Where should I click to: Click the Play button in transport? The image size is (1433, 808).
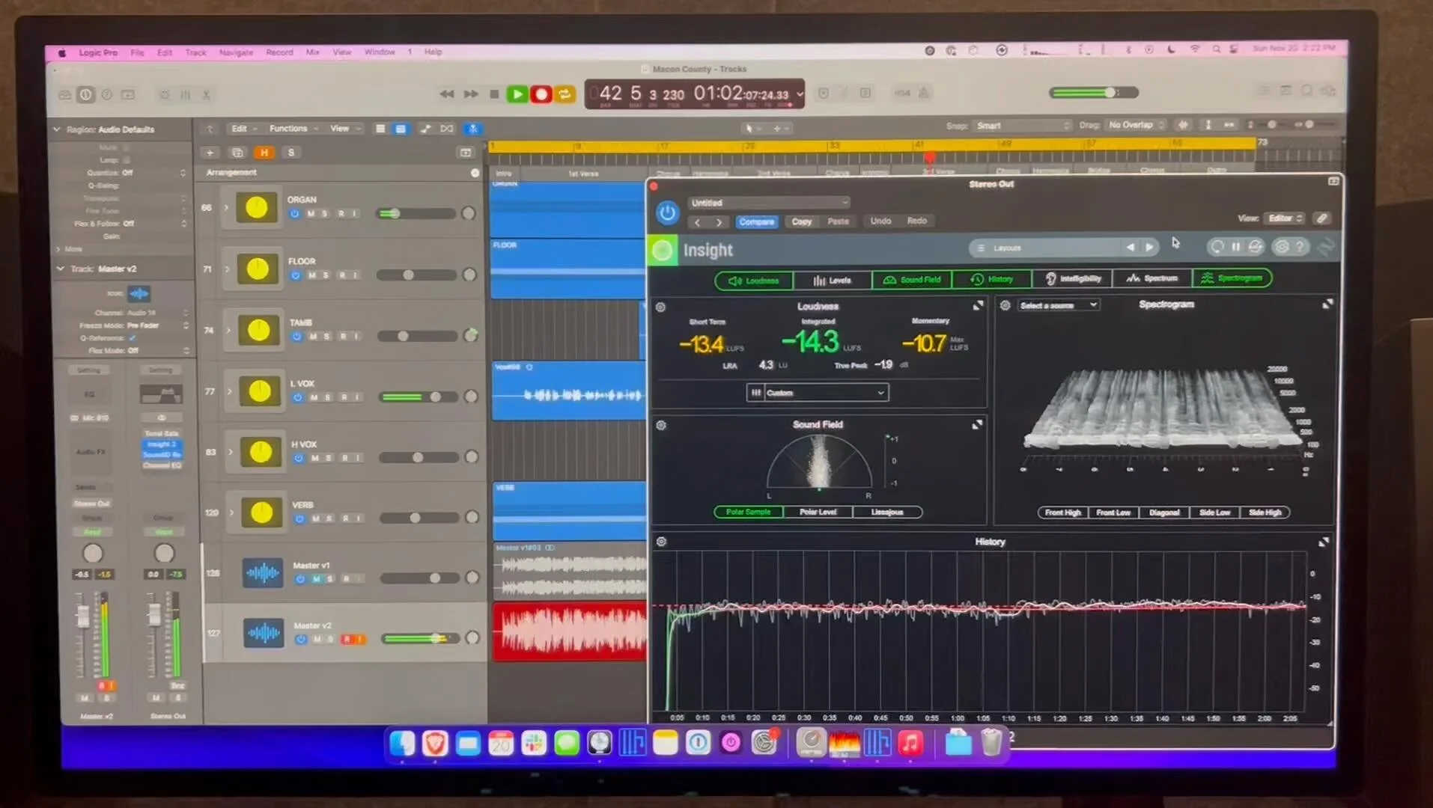(517, 94)
